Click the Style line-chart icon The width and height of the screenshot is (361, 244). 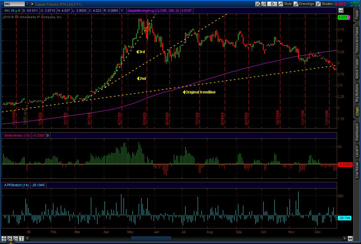click(x=281, y=4)
